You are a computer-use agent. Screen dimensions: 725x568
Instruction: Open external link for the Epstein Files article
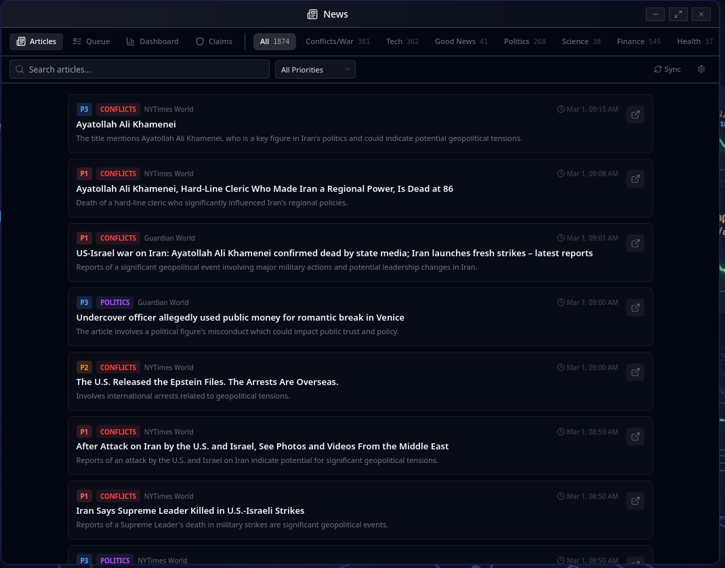pyautogui.click(x=635, y=371)
